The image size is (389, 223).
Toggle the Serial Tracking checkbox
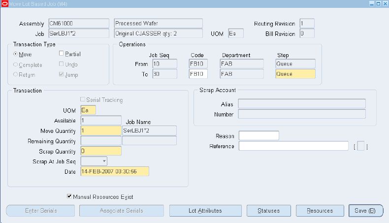(83, 99)
